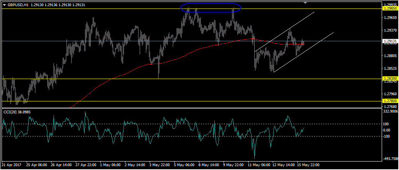Click the 1 May 06:00 time label
The width and height of the screenshot is (399, 170).
coord(110,165)
